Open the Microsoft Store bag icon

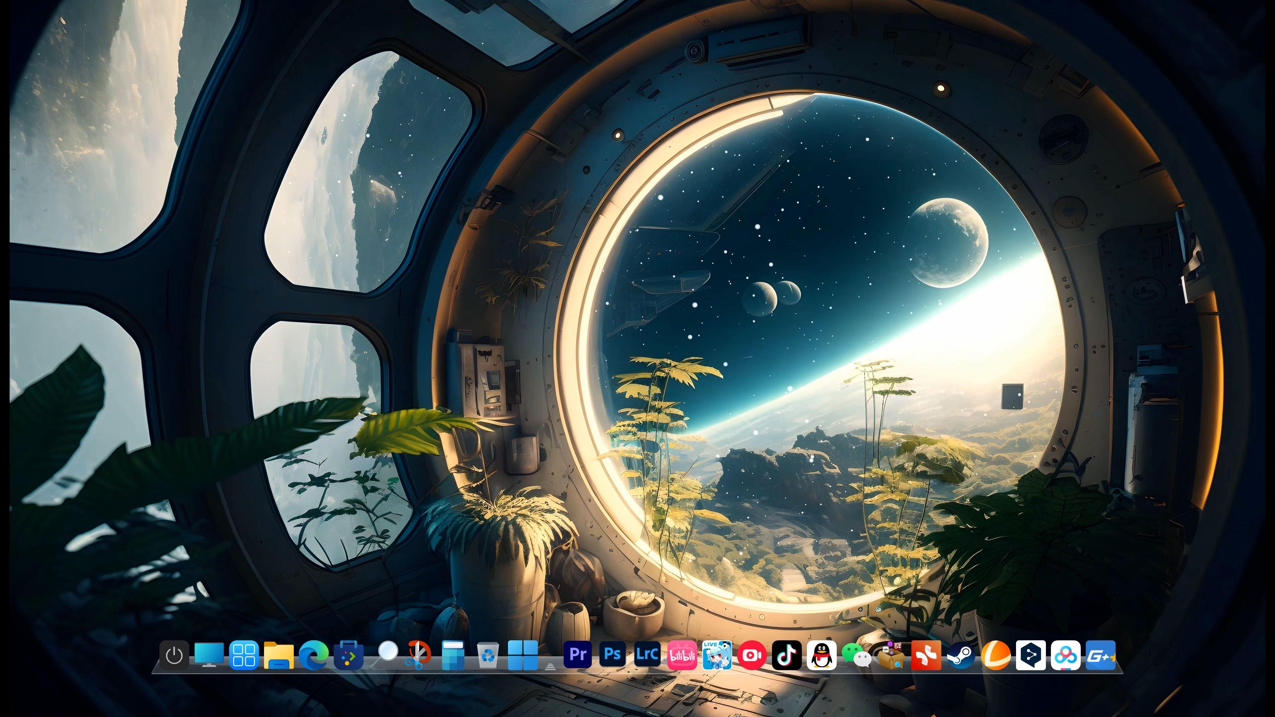(348, 655)
